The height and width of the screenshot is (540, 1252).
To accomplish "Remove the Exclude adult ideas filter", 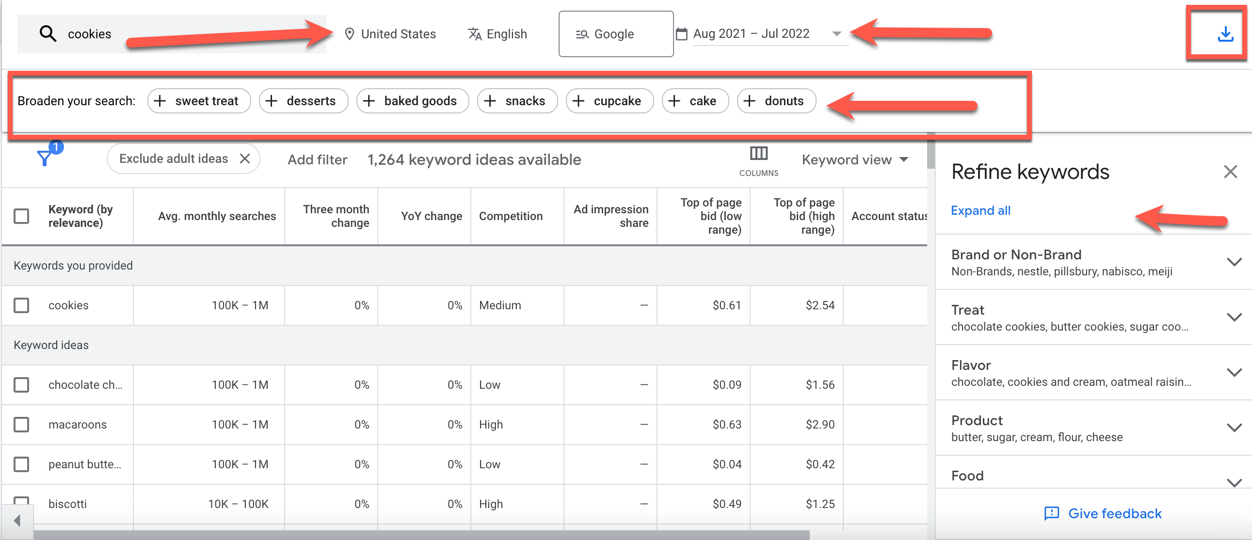I will (x=245, y=159).
